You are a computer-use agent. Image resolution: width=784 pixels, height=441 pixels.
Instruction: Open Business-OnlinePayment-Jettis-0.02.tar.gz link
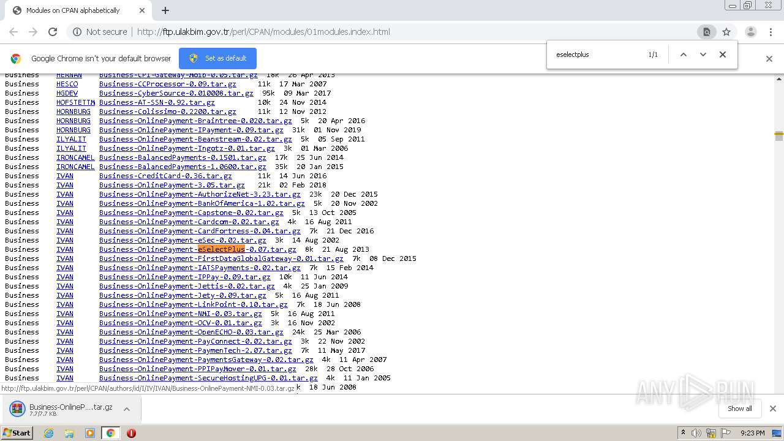pos(187,286)
